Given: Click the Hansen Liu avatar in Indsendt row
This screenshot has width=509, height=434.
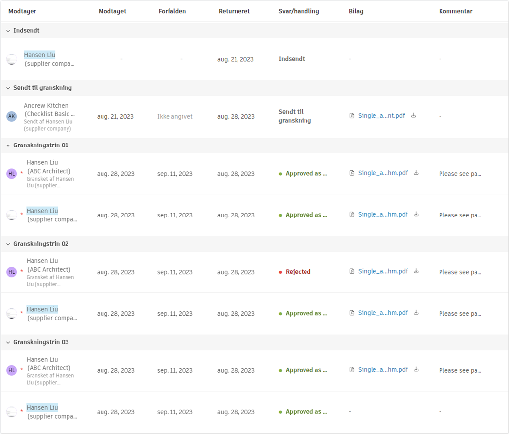Looking at the screenshot, I should point(12,59).
